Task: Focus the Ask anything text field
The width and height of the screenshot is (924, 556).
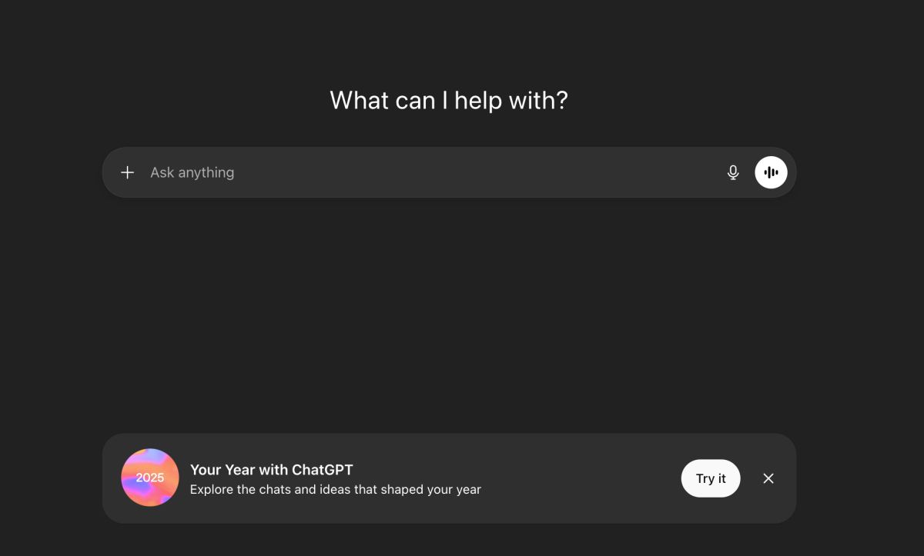Action: click(x=431, y=172)
